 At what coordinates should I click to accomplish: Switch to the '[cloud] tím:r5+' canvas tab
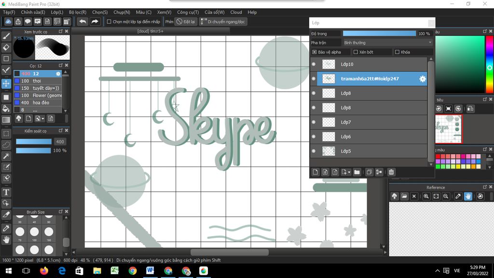[151, 31]
